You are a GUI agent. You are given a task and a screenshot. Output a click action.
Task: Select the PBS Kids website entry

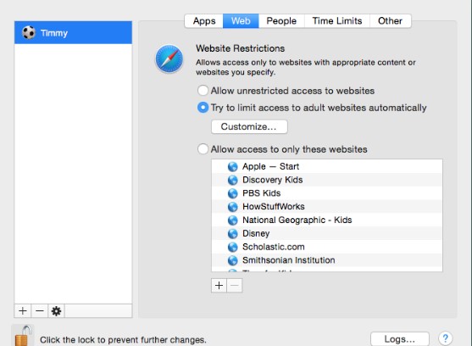[x=327, y=193]
